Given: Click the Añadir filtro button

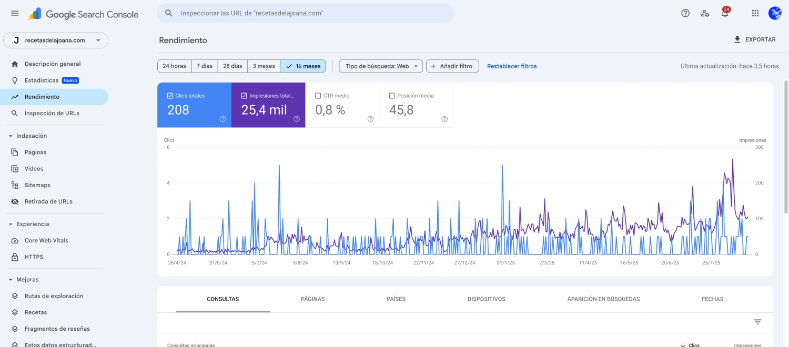Looking at the screenshot, I should (452, 66).
